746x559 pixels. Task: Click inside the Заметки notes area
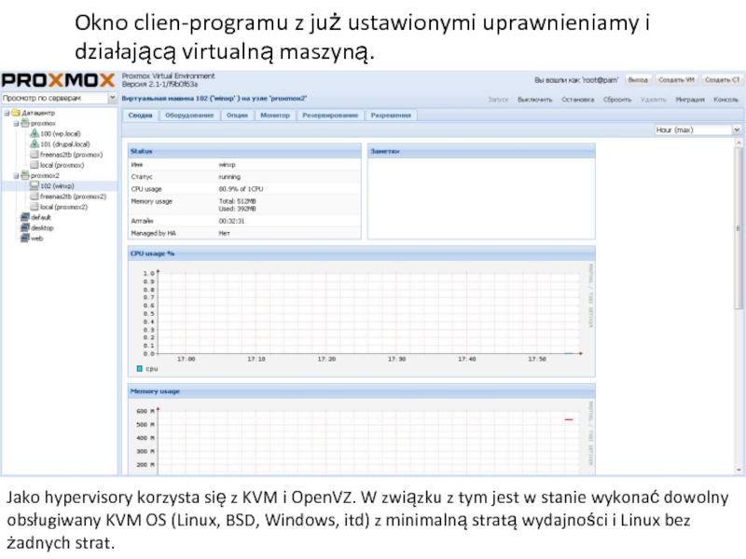[481, 198]
